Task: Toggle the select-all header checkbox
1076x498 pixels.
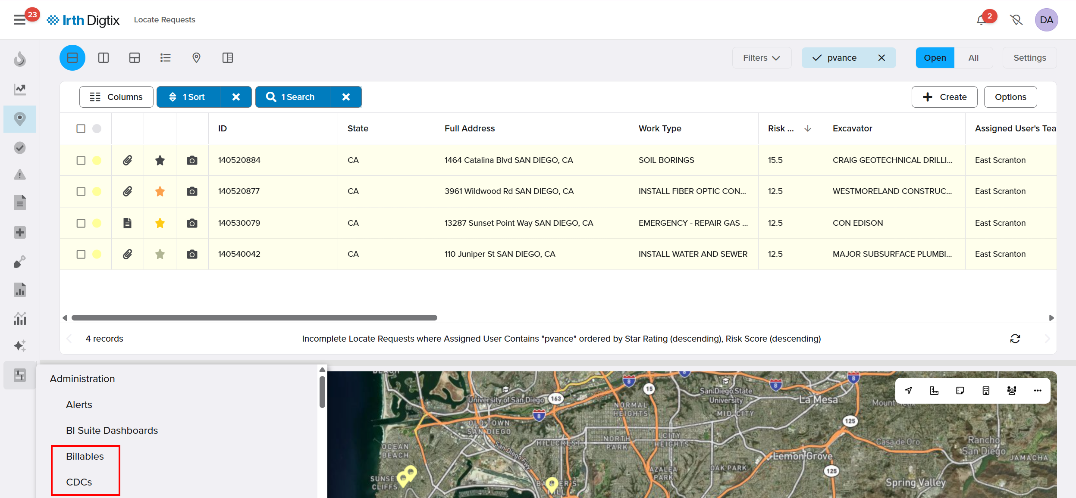Action: click(x=81, y=128)
